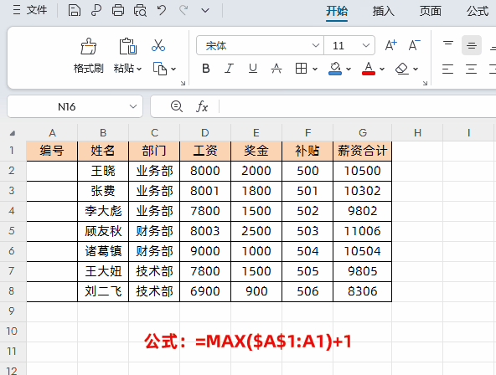Click the cell containing 王晓
The image size is (496, 375).
click(103, 171)
